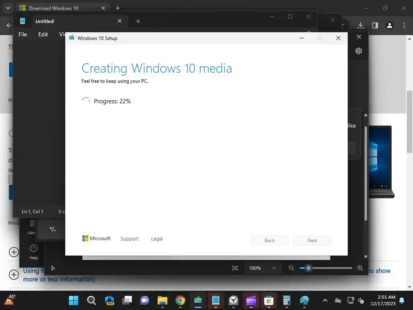Click the Notepad document icon on the tab
This screenshot has width=413, height=310.
point(23,21)
